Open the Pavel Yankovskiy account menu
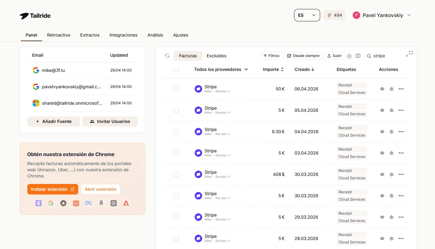The width and height of the screenshot is (435, 249). (x=382, y=15)
